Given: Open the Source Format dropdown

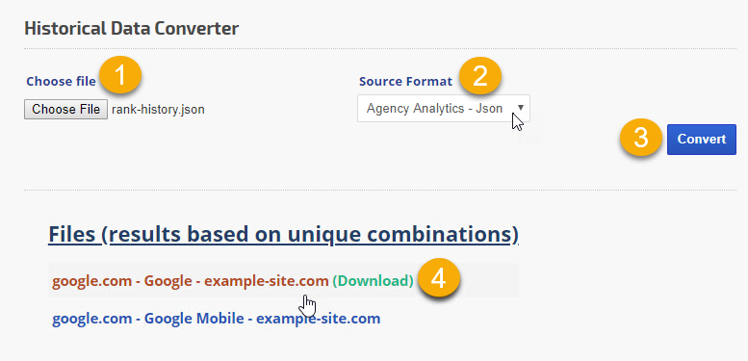Looking at the screenshot, I should click(443, 108).
